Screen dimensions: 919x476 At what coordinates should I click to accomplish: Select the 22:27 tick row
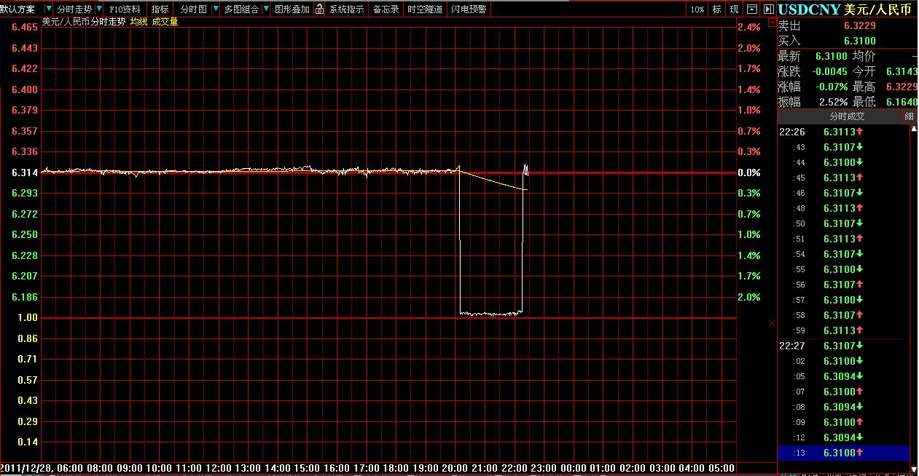pos(844,346)
